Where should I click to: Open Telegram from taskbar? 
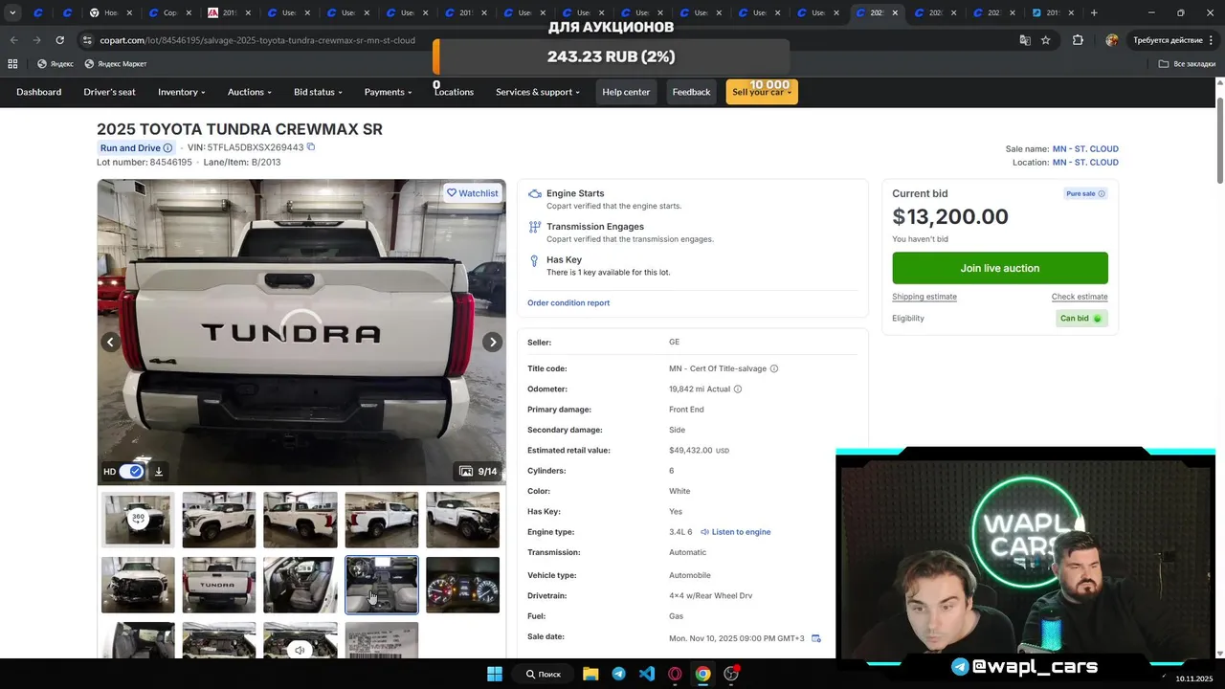click(618, 674)
